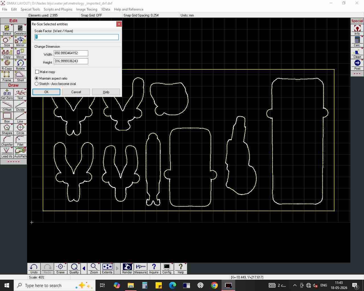Screen dimensions: 364x291
Task: Click Help in the Re-Size dialog
Action: pyautogui.click(x=106, y=92)
